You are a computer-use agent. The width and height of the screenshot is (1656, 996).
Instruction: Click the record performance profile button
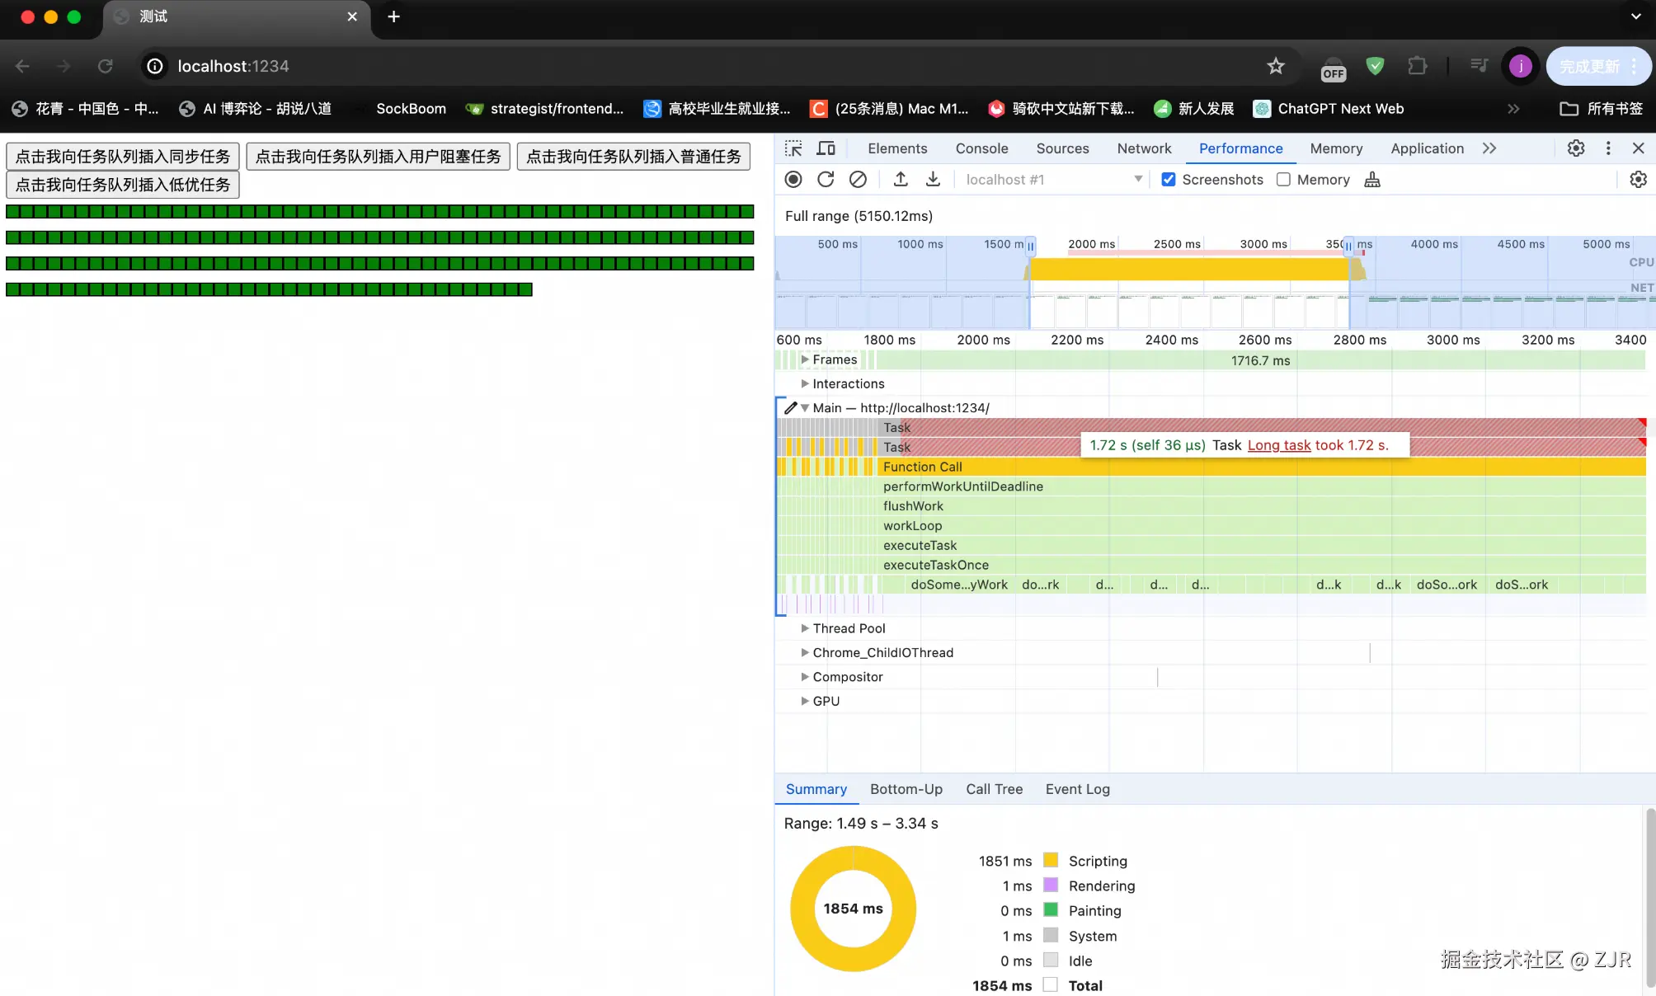[793, 180]
